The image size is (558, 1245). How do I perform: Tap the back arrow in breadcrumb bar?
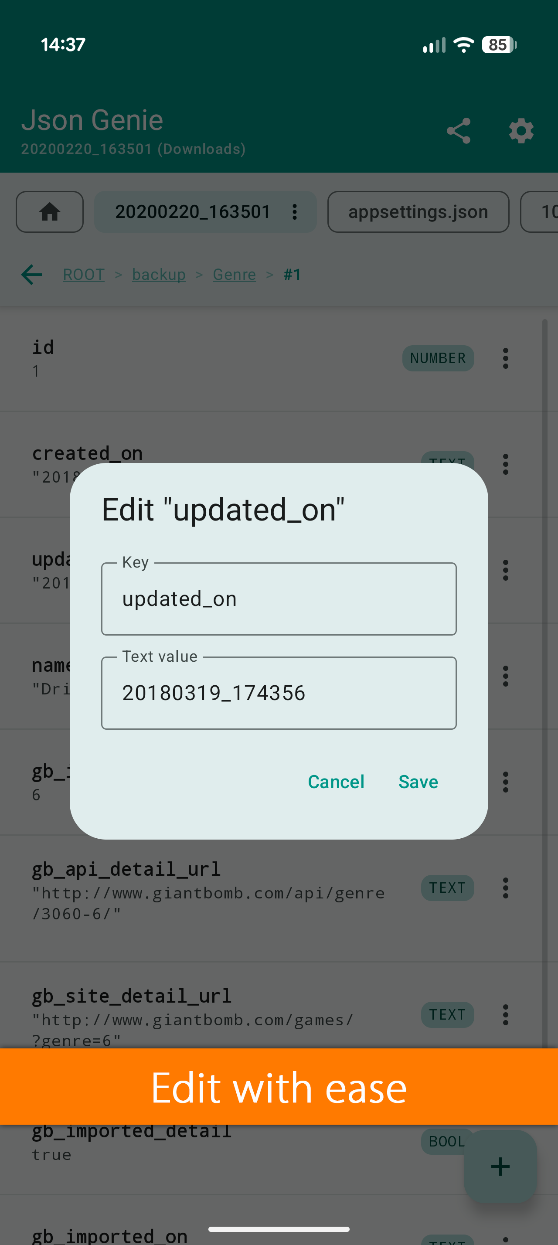[x=32, y=275]
